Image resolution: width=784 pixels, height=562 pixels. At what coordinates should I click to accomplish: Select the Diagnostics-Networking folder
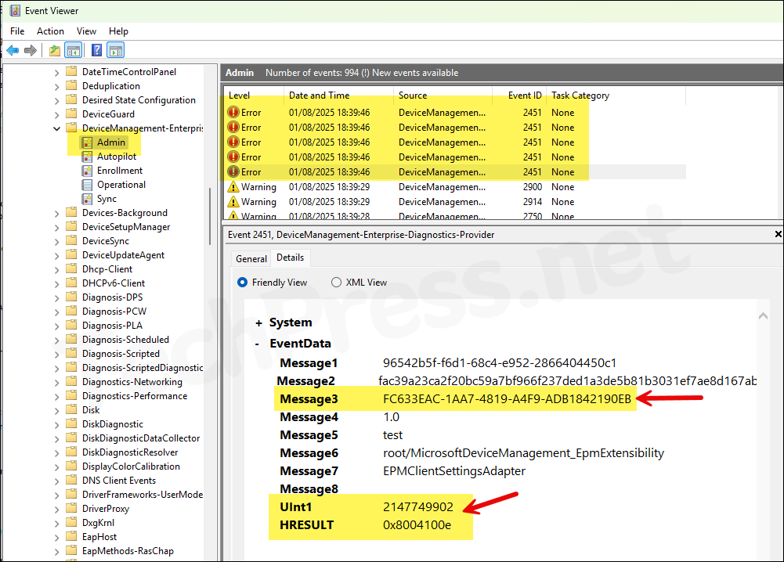pos(132,382)
